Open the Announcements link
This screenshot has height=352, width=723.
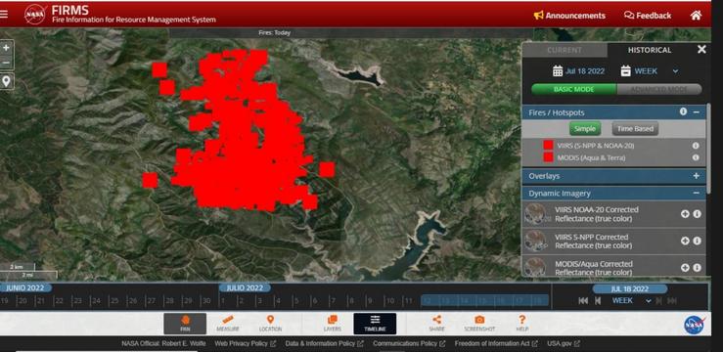569,16
